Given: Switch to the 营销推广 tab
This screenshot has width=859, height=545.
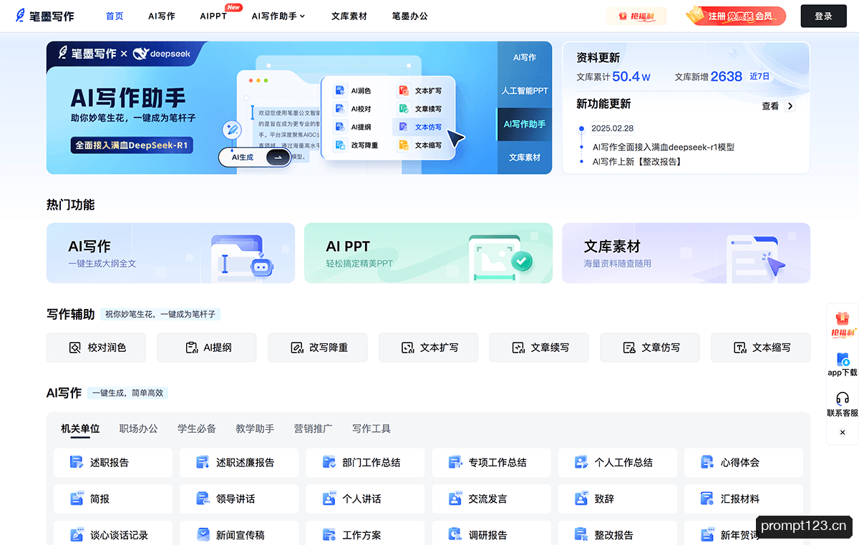Looking at the screenshot, I should pos(313,428).
